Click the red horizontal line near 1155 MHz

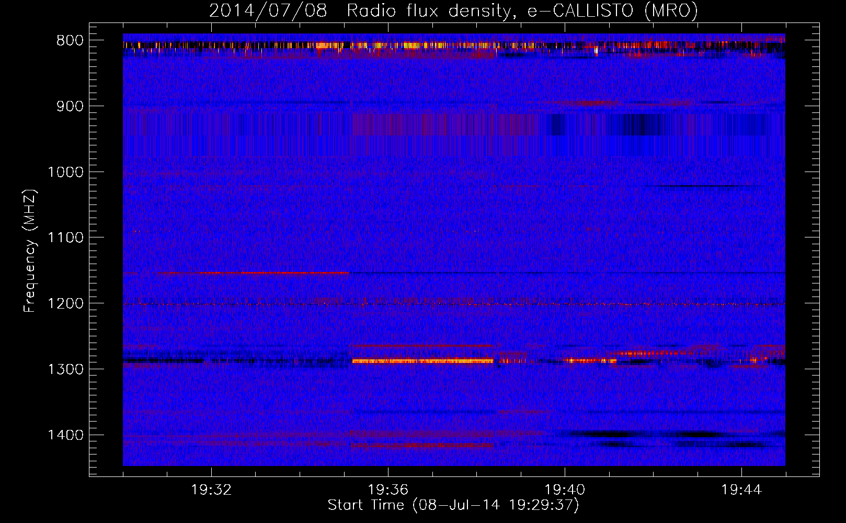point(254,272)
